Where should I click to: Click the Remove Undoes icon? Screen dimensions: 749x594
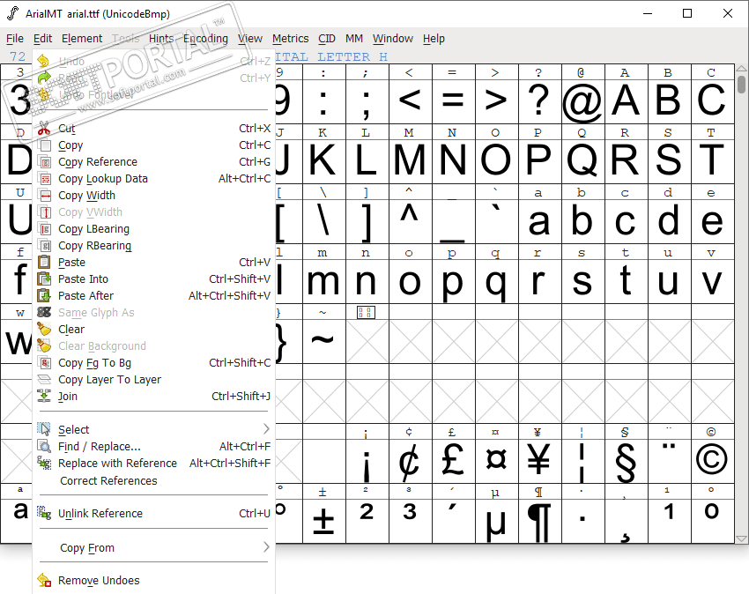pos(44,580)
